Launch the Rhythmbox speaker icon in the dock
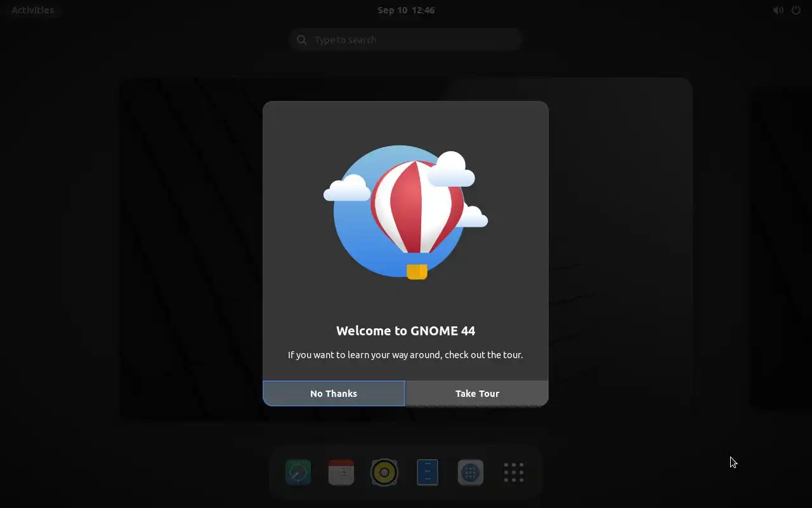Image resolution: width=812 pixels, height=508 pixels. coord(384,472)
